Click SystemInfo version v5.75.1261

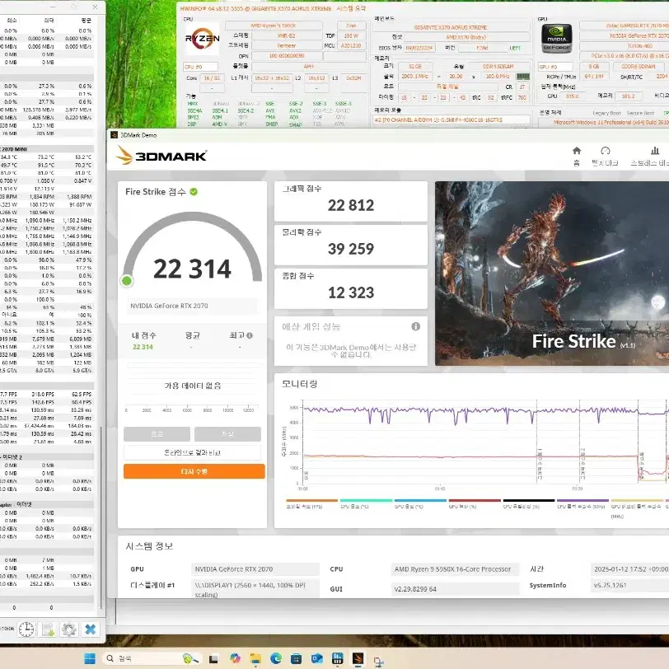631,585
